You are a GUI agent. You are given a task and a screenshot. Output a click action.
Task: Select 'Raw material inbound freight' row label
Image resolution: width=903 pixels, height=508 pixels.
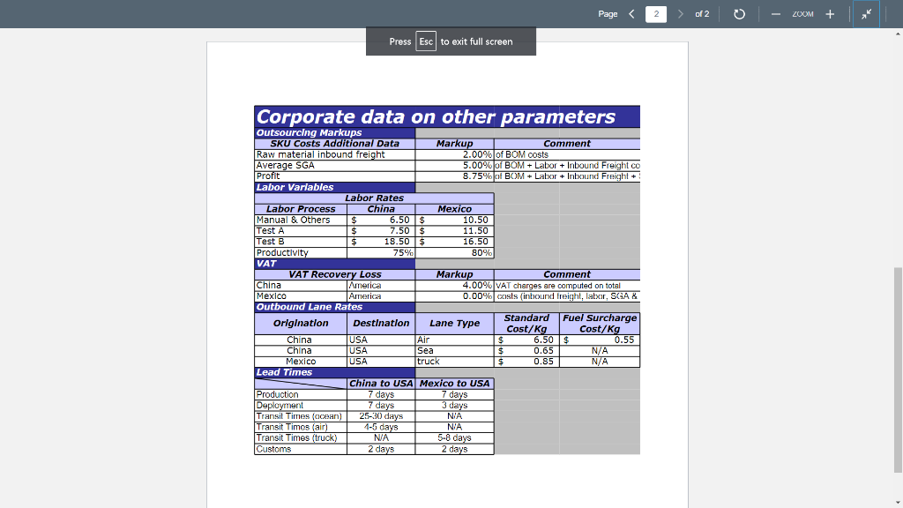point(321,154)
